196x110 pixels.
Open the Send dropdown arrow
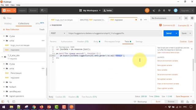pos(176,33)
